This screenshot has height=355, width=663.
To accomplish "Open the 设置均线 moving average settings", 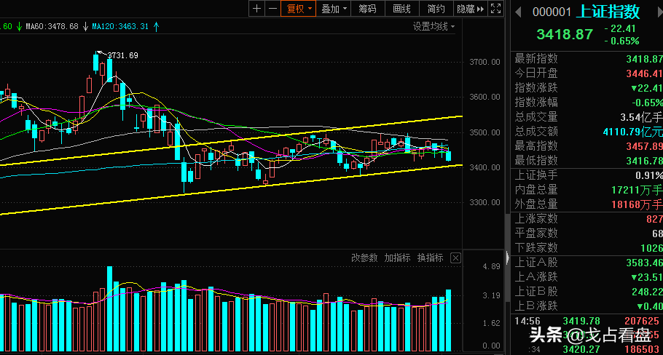I will (x=433, y=27).
